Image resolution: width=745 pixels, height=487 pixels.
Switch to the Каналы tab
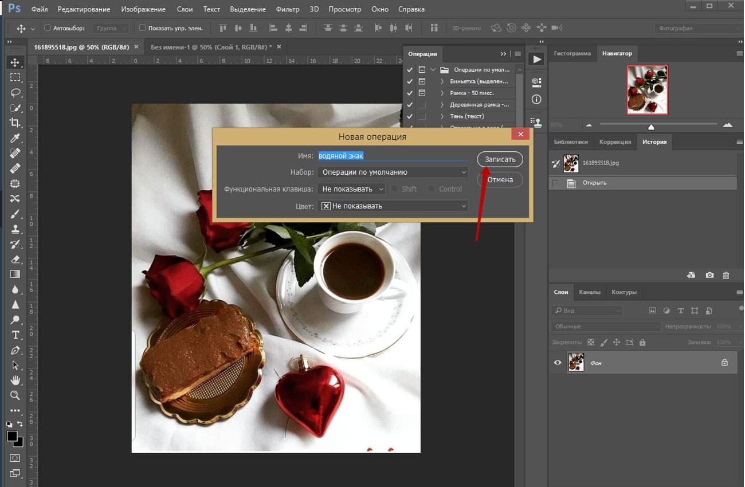coord(590,292)
